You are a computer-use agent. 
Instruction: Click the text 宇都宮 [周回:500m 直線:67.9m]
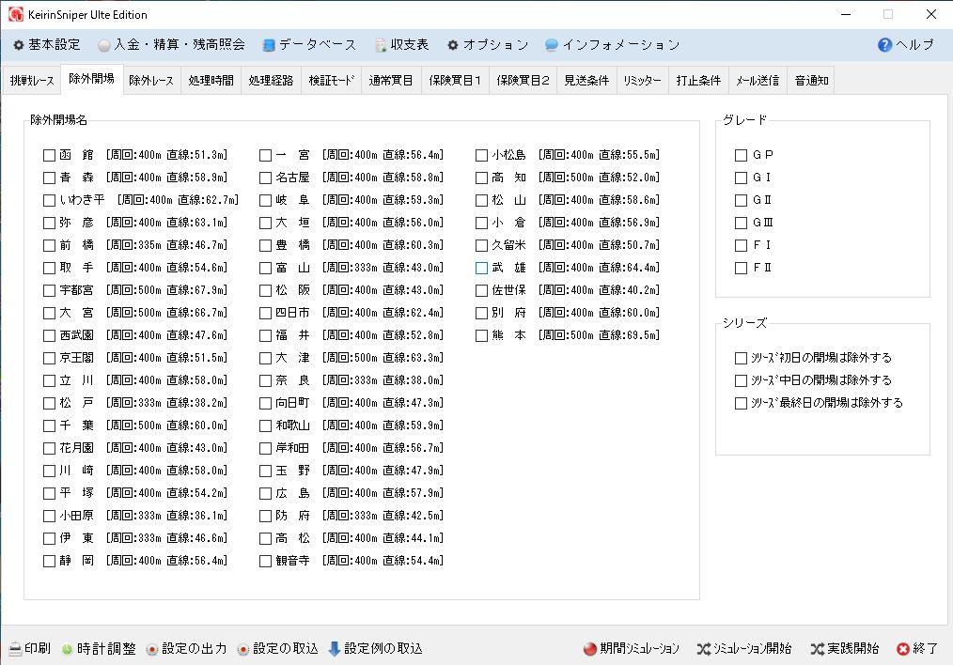click(144, 290)
